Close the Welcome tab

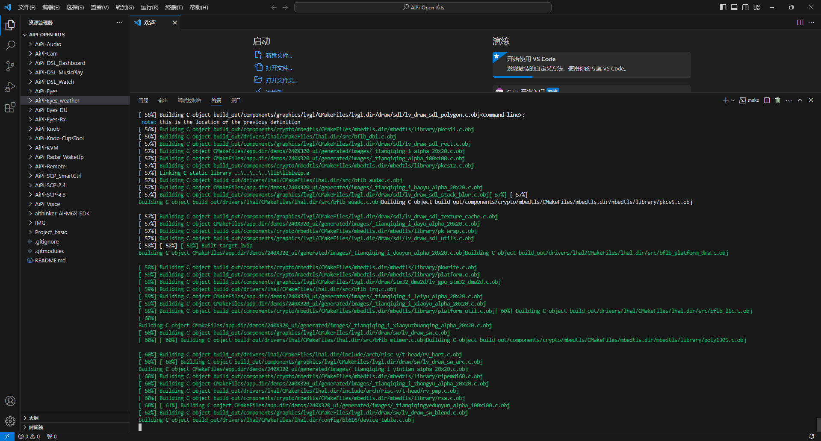click(x=175, y=23)
